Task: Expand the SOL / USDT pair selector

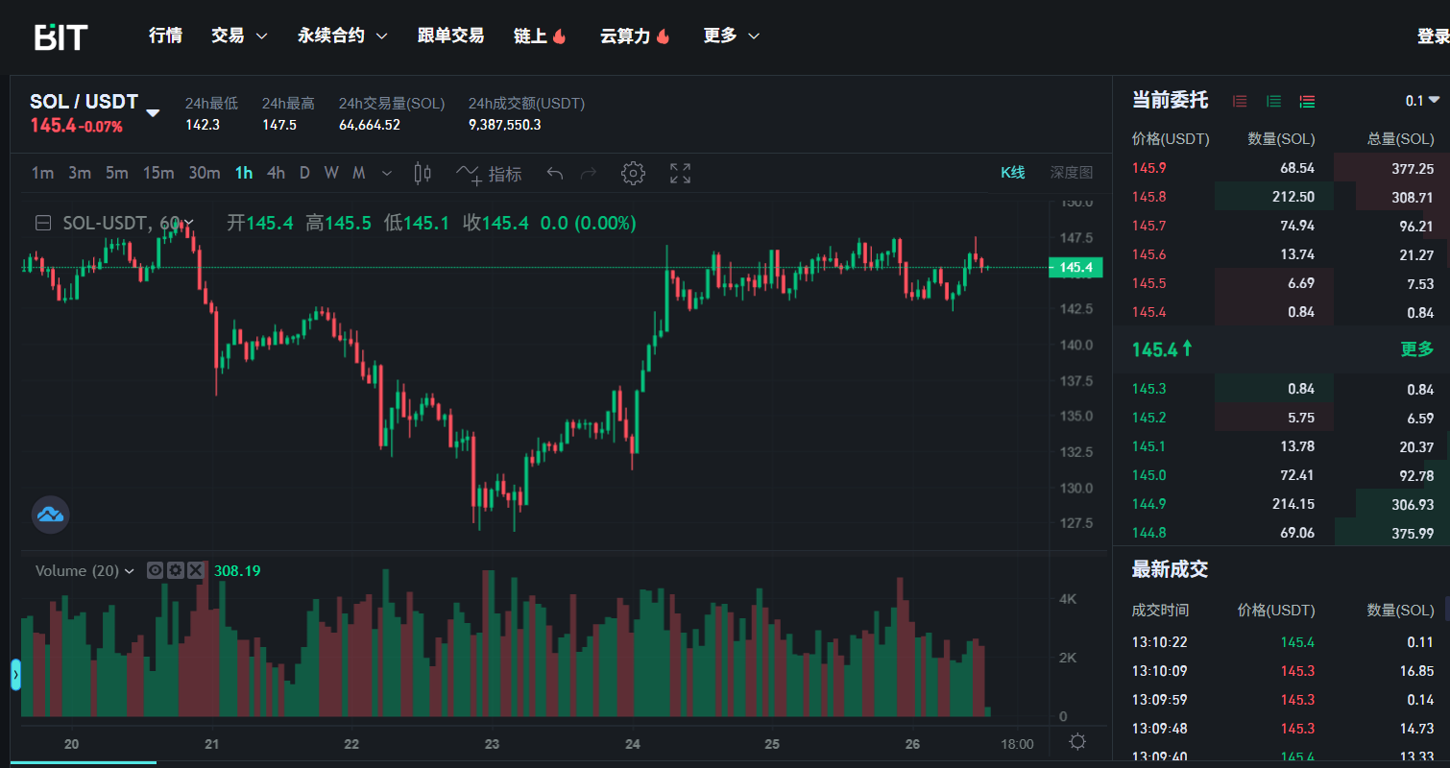Action: (x=153, y=113)
